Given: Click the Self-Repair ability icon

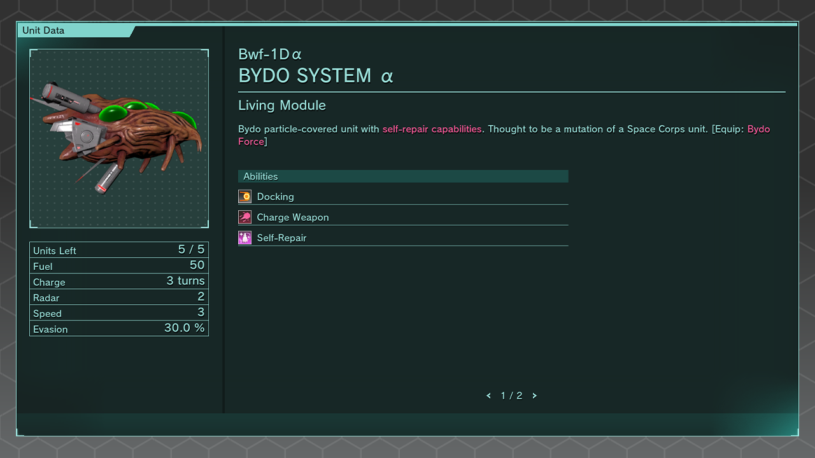Looking at the screenshot, I should (244, 238).
